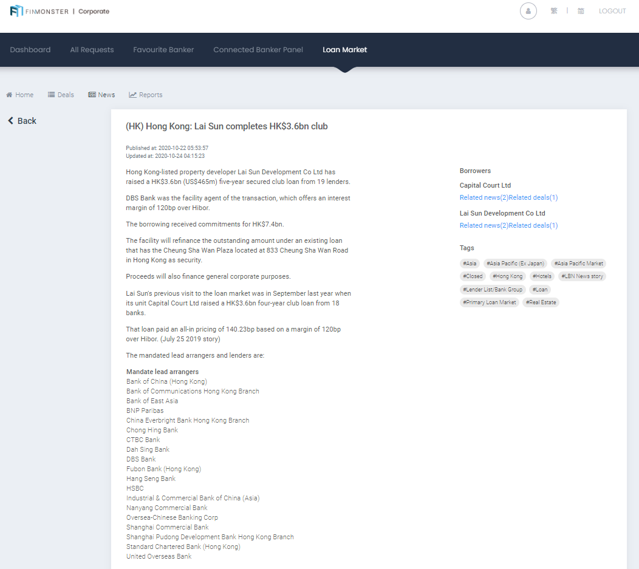
Task: Click Bank of Communications Hong Kong Branch
Action: [193, 391]
